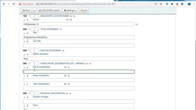Screen dimensions: 196x110
Task: Open the Dropbox extension icon
Action: pyautogui.click(x=167, y=4)
